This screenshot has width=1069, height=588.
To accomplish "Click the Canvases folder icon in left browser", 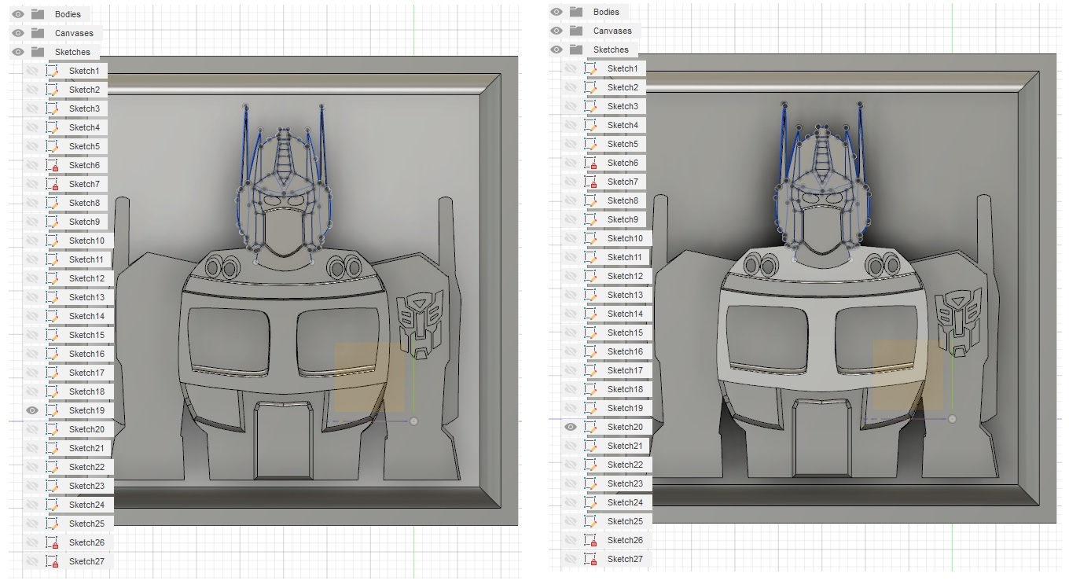I will pyautogui.click(x=38, y=33).
